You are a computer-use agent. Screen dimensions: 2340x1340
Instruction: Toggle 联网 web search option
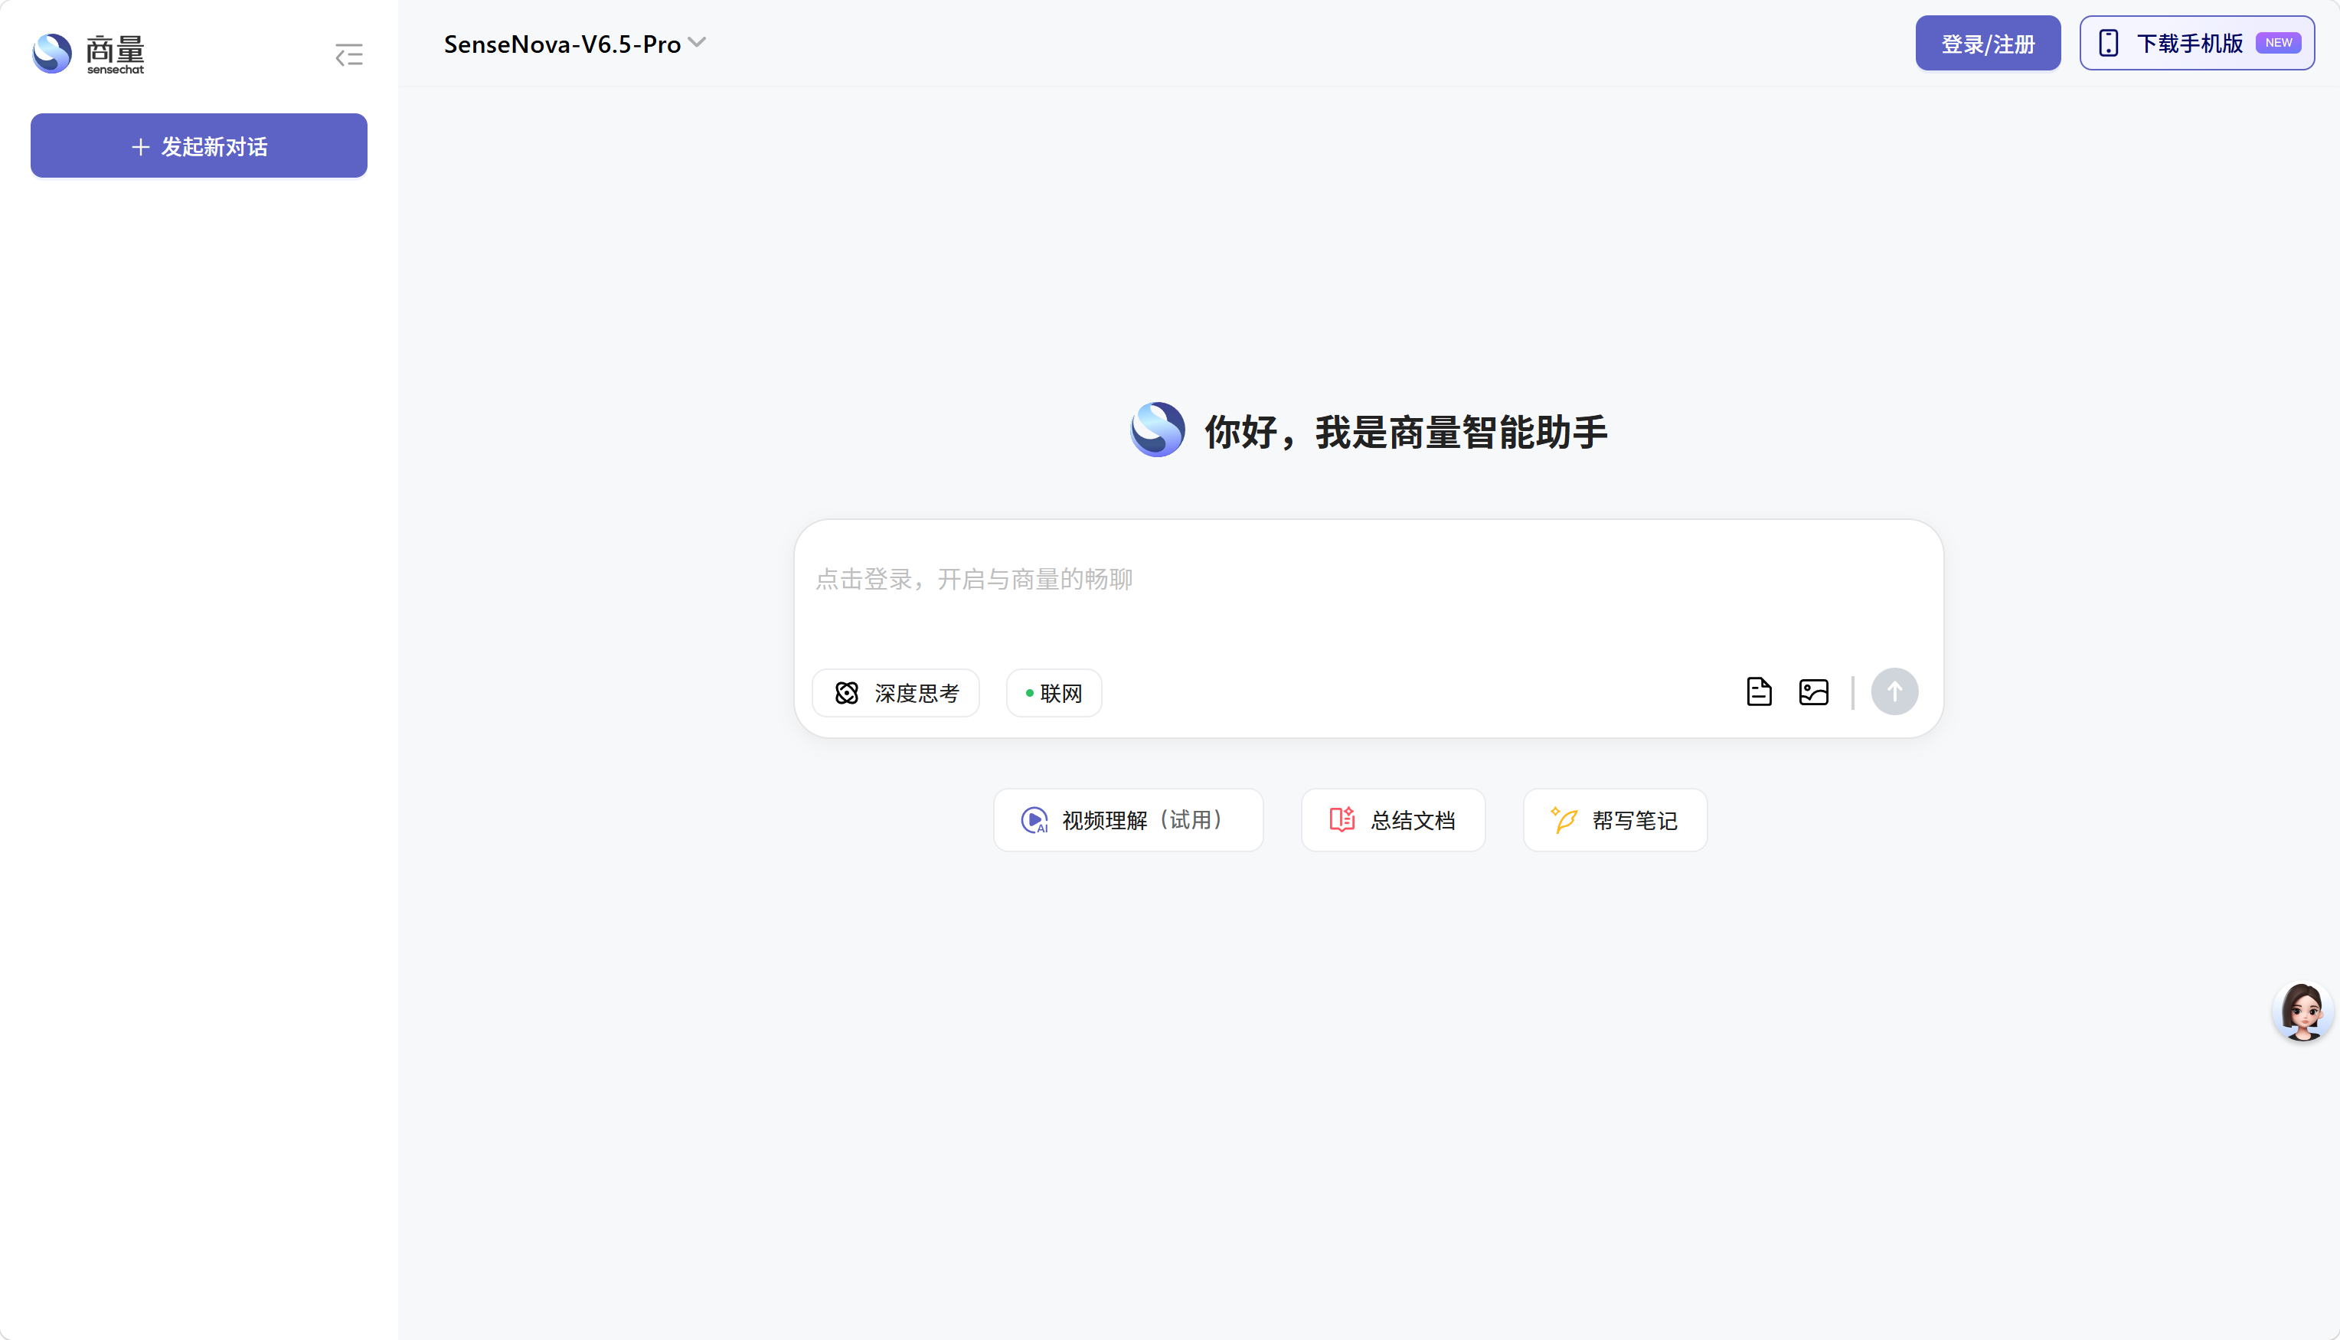[x=1054, y=692]
